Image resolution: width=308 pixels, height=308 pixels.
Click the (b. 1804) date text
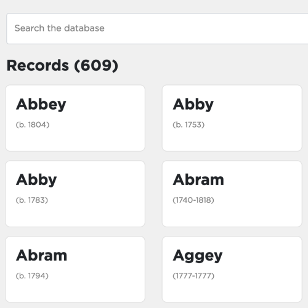pyautogui.click(x=33, y=124)
